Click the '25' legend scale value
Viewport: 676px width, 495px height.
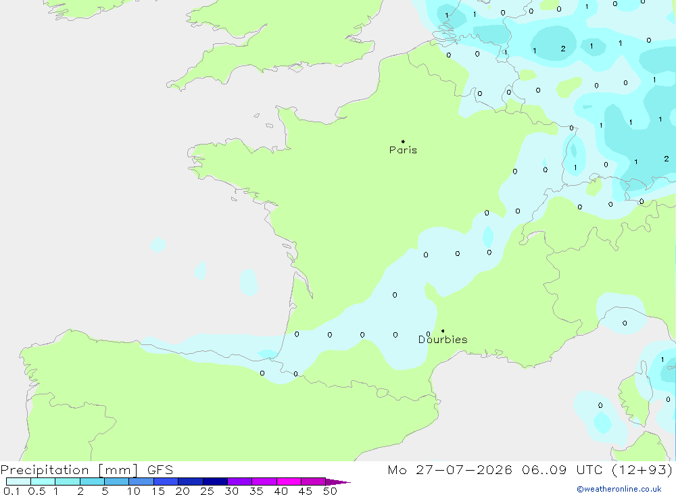point(207,491)
